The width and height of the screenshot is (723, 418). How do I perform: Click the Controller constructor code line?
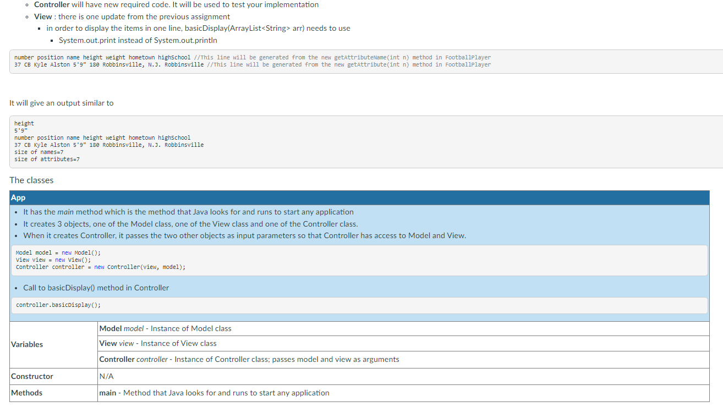click(x=101, y=267)
